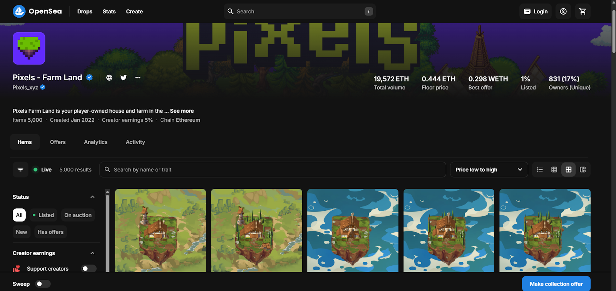Viewport: 616px width, 291px height.
Task: Filter by New status
Action: (22, 232)
